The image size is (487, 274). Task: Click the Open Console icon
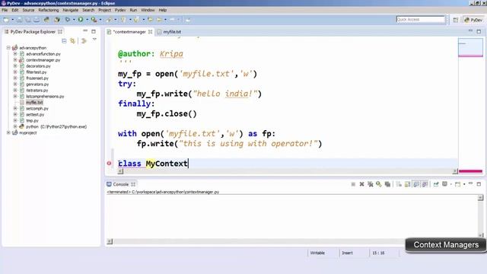point(457,184)
